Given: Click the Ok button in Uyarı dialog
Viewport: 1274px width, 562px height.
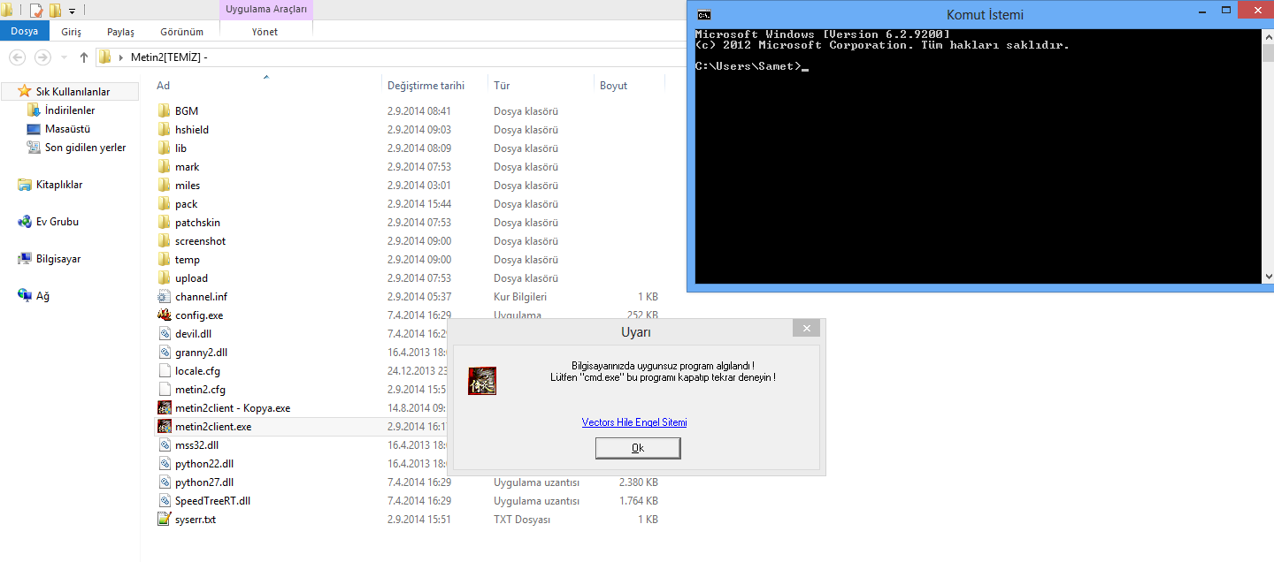Looking at the screenshot, I should coord(638,448).
